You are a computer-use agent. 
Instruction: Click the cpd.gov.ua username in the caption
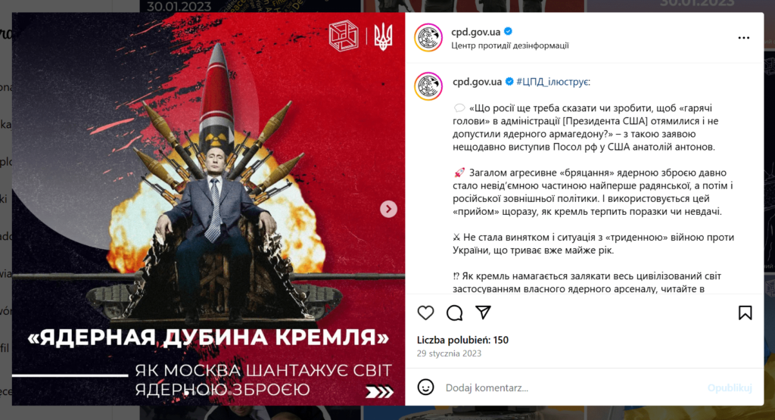pyautogui.click(x=477, y=82)
